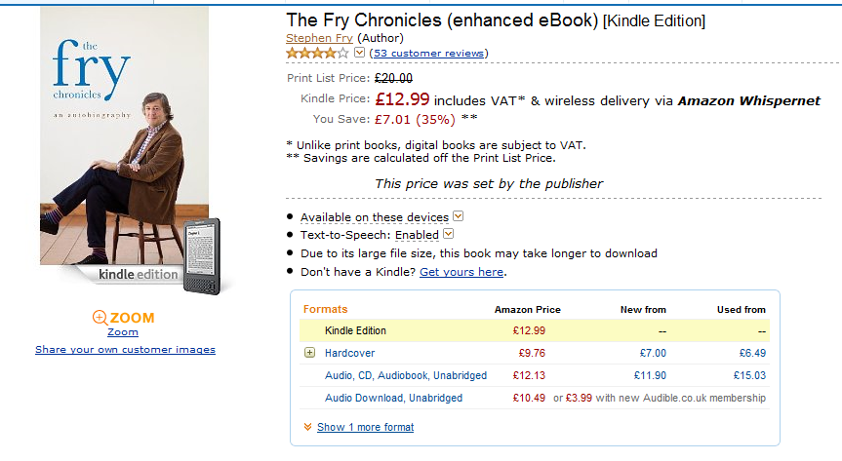
Task: Click 'Show 1 more format' link
Action: 365,427
